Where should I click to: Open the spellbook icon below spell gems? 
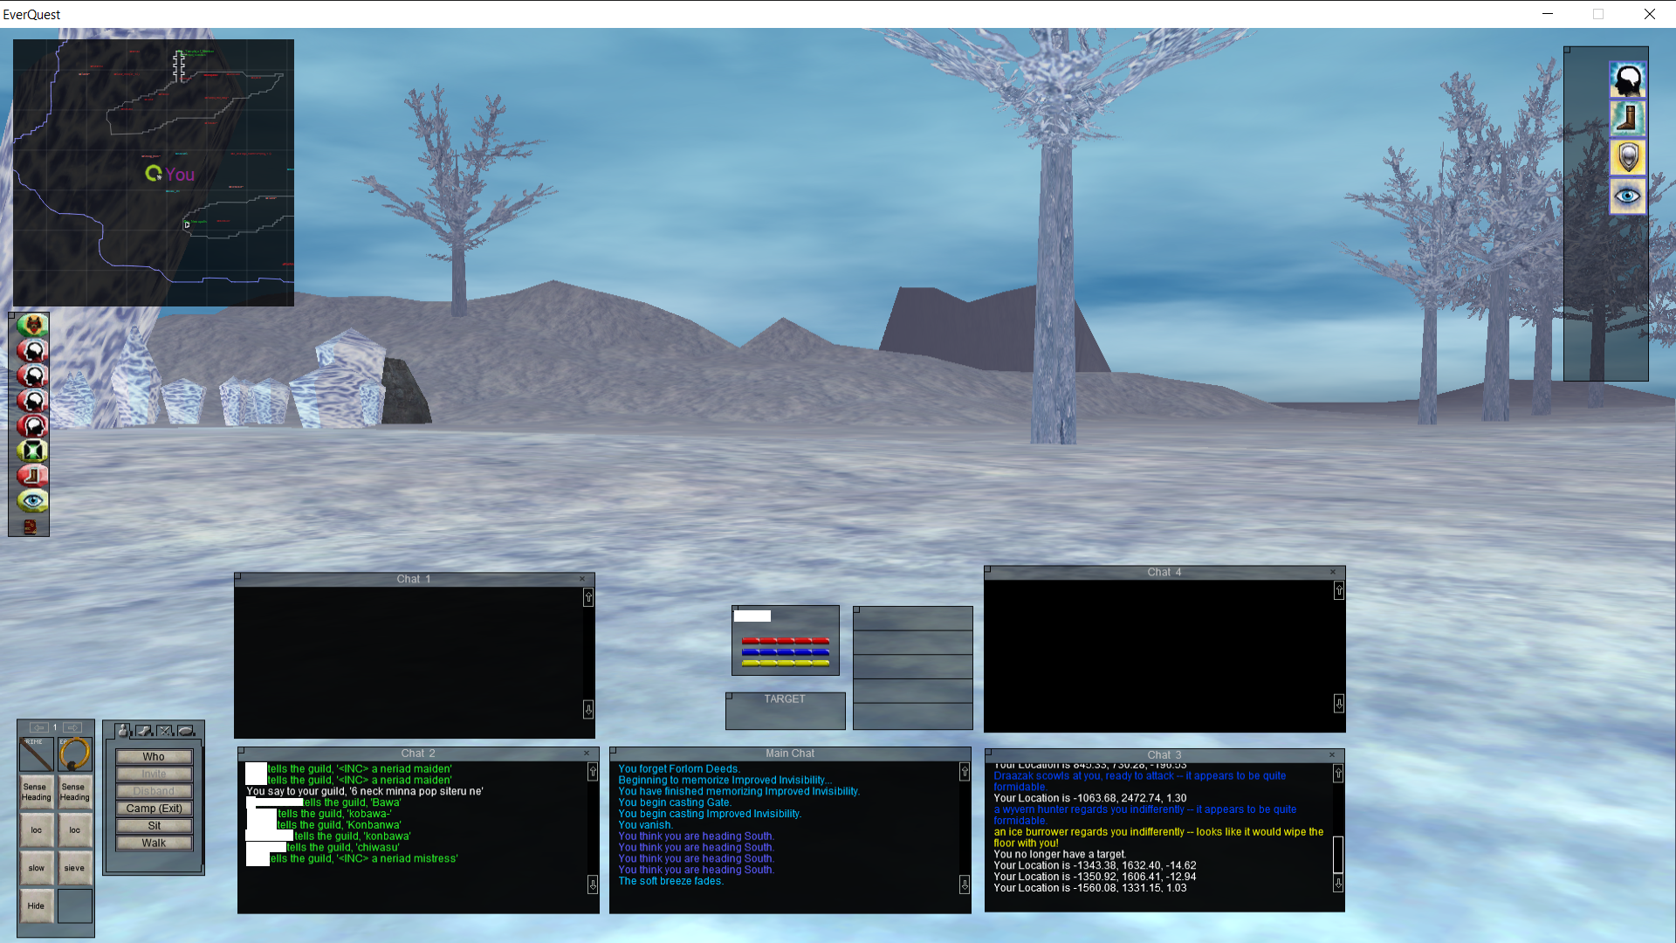tap(30, 527)
